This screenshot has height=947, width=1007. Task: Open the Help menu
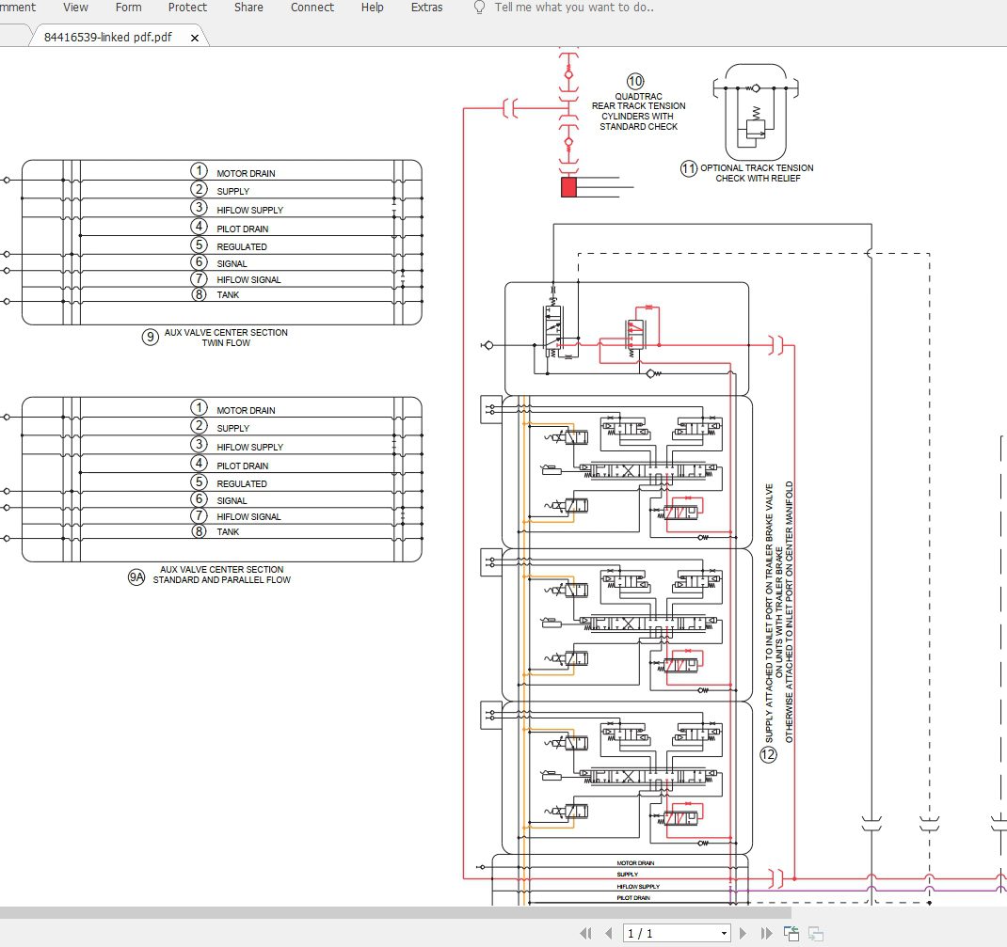pos(372,8)
